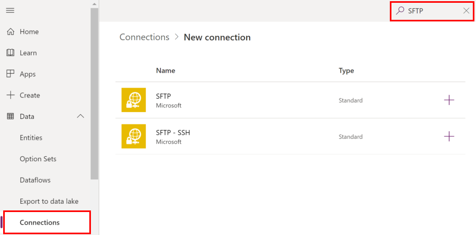Click the search magnifier icon
Screen dimensions: 476x235
pyautogui.click(x=401, y=11)
